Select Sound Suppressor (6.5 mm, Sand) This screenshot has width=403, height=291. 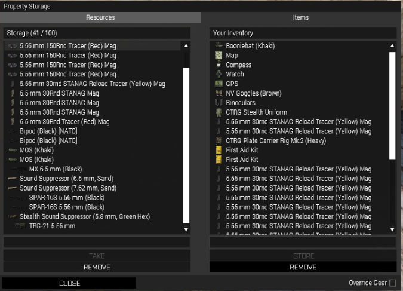(93, 178)
